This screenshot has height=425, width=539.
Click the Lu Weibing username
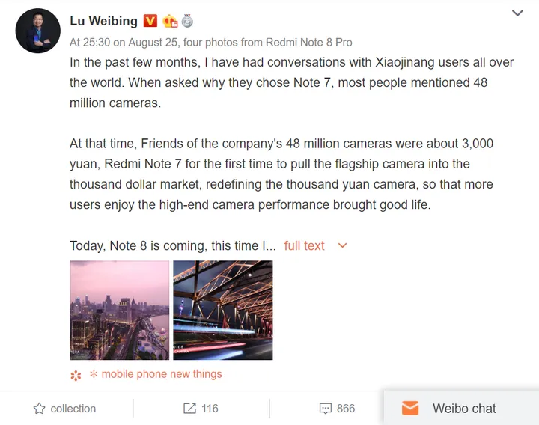coord(103,21)
